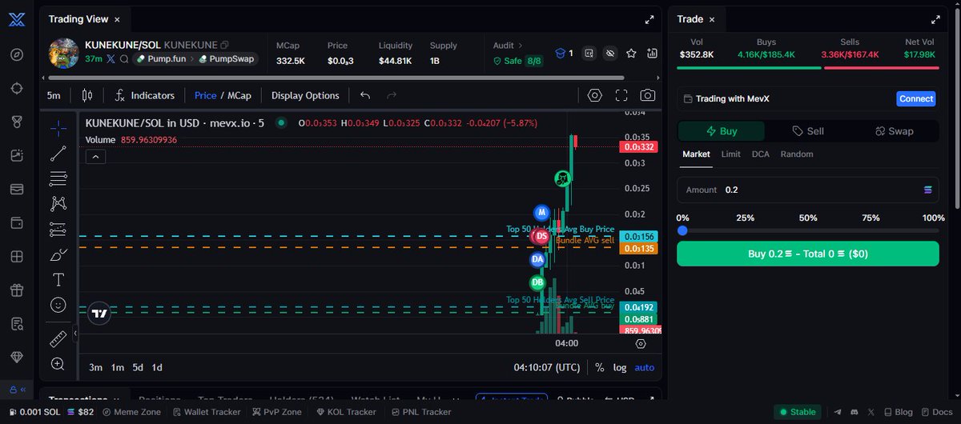Open chart settings hexagon icon in toolbar

pyautogui.click(x=594, y=95)
